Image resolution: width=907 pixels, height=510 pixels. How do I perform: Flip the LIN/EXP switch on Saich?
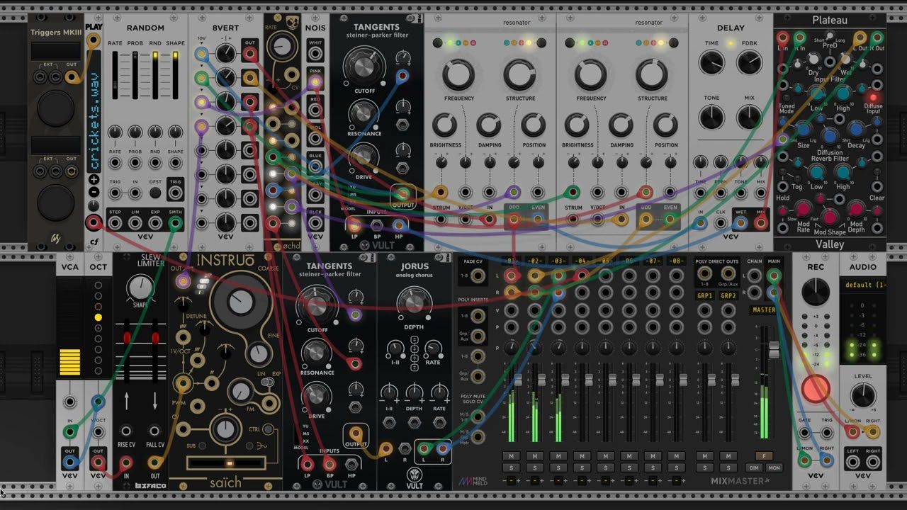click(266, 382)
